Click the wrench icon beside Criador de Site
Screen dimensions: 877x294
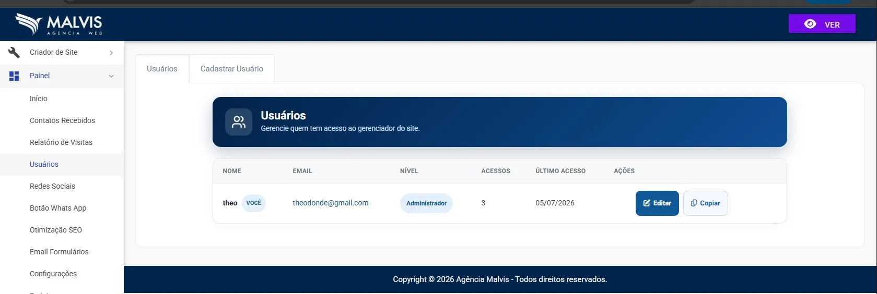[14, 52]
